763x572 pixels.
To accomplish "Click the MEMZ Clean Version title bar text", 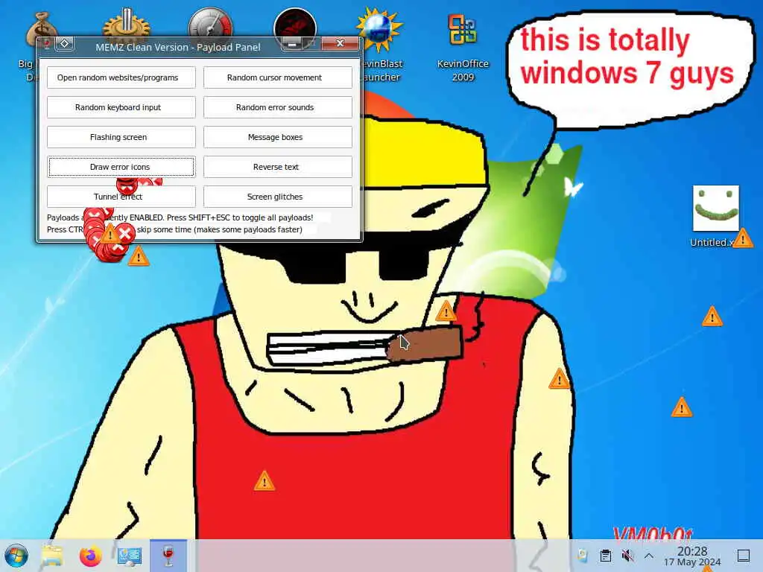I will coord(178,47).
